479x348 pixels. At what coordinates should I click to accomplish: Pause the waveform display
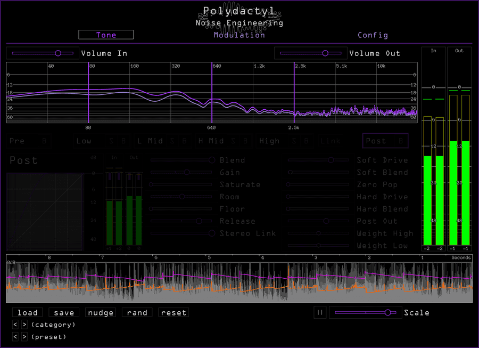point(320,312)
